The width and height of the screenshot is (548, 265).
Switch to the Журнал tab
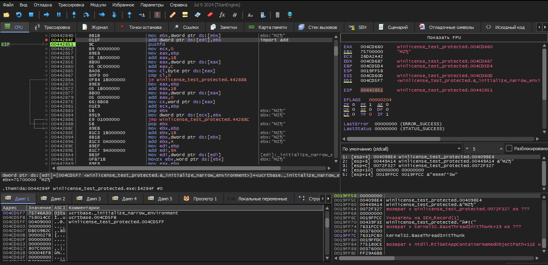(x=95, y=27)
